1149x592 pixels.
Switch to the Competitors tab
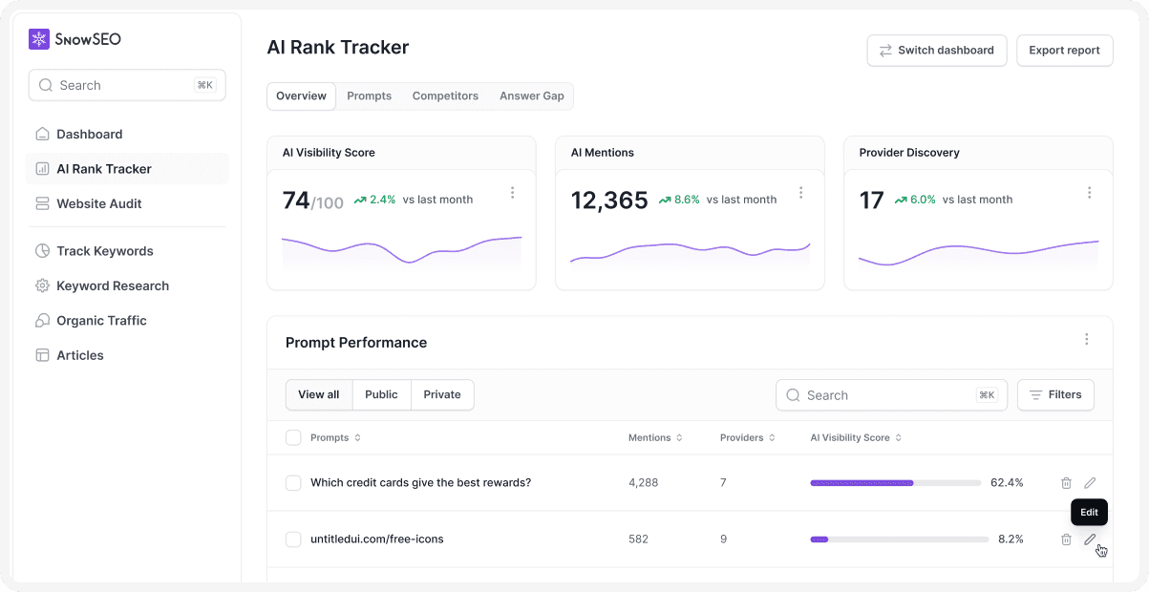446,95
